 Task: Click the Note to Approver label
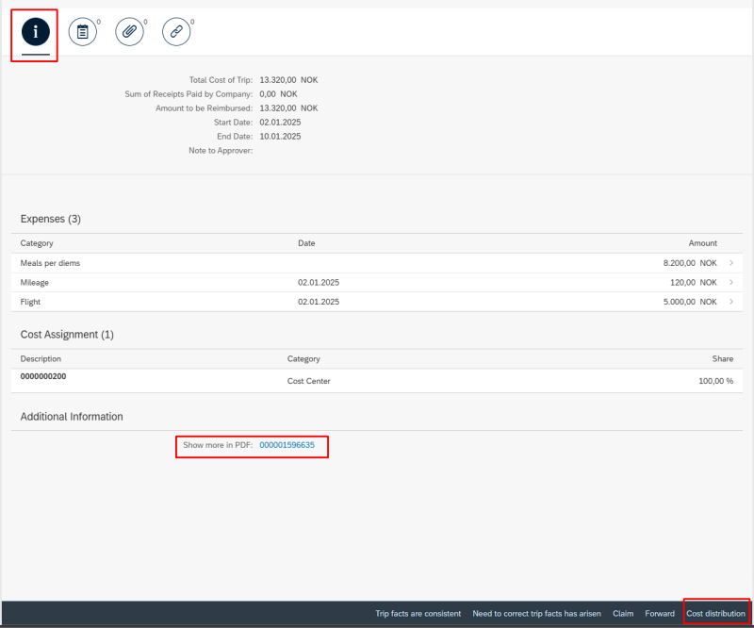click(221, 150)
